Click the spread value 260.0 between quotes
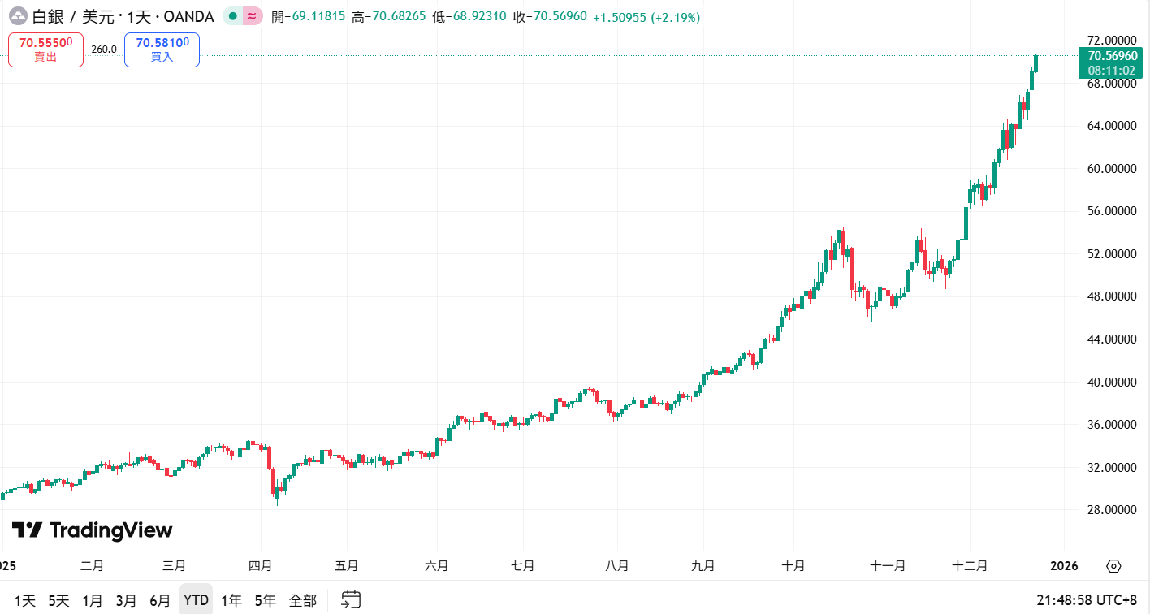 [106, 50]
